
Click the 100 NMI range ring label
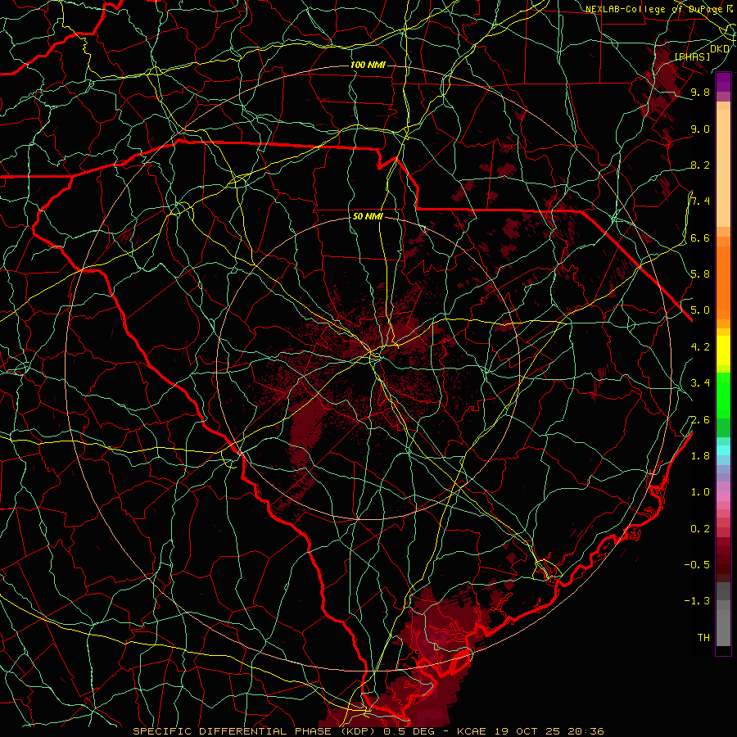pos(368,65)
